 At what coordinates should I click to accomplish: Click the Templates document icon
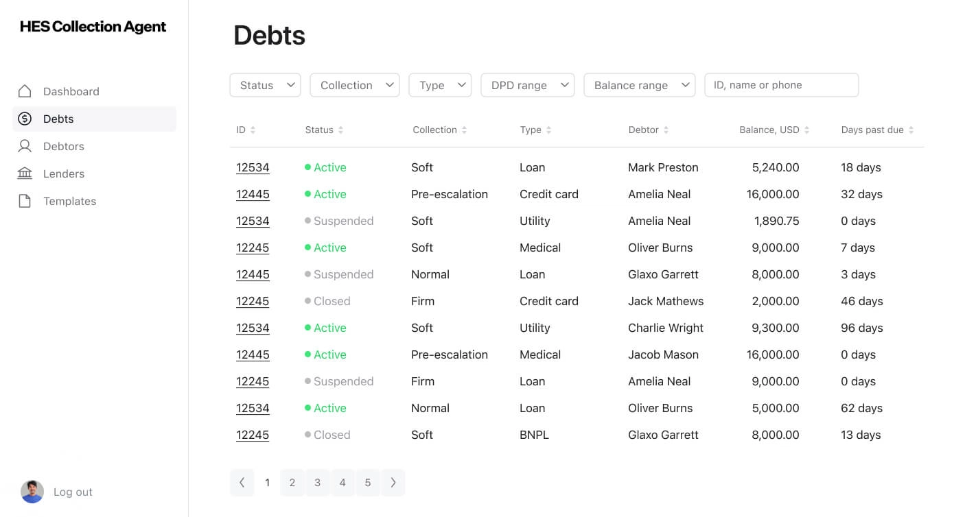(25, 200)
